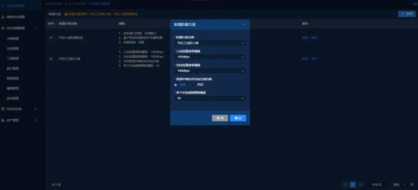418x190 pixels.
Task: Go to next page arrow in pagination
Action: (360, 185)
